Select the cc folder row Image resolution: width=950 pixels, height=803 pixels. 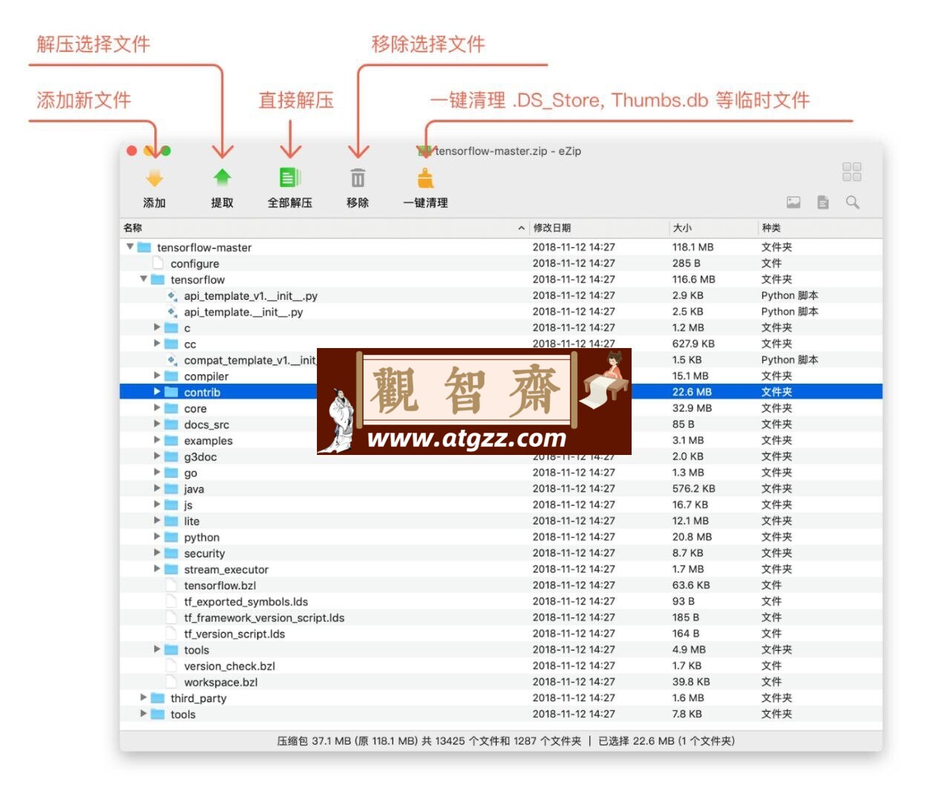(x=501, y=344)
